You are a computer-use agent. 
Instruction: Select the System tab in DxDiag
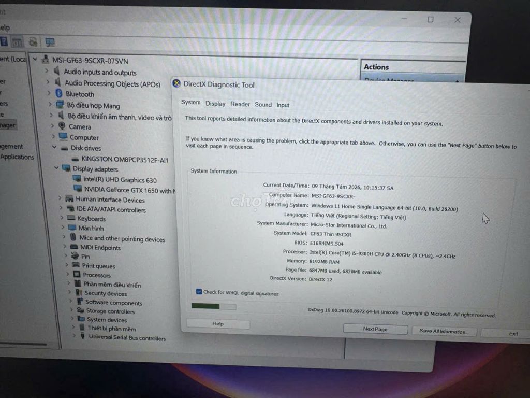pyautogui.click(x=190, y=102)
